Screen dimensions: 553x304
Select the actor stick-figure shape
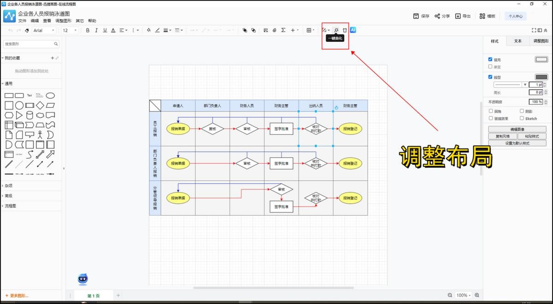click(40, 135)
